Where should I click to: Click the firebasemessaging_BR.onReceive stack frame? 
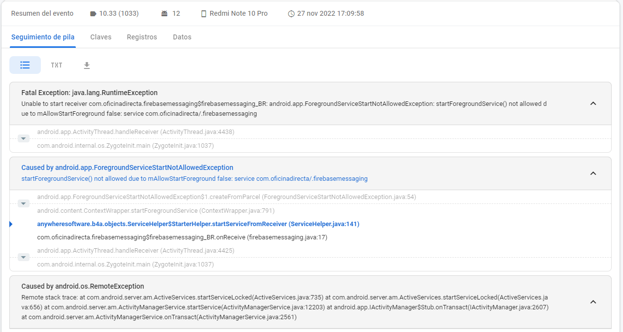point(182,237)
